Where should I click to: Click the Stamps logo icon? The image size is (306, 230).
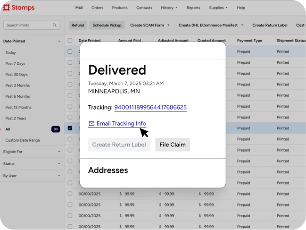pyautogui.click(x=6, y=8)
